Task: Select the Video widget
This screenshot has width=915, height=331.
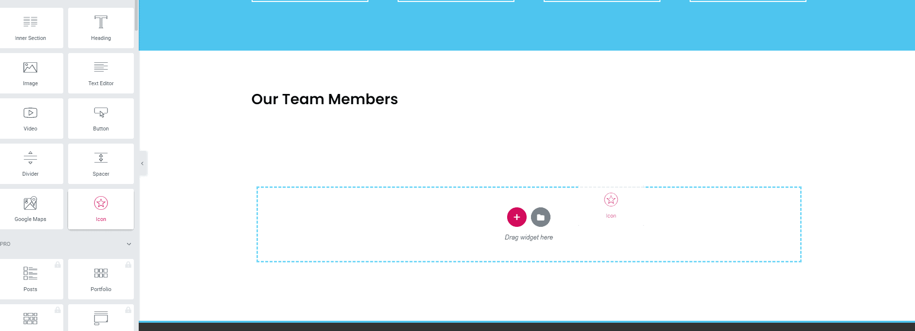Action: [31, 118]
